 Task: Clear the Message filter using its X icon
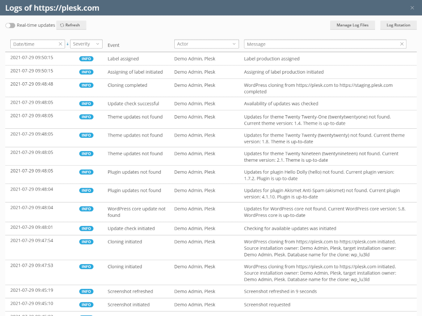pos(402,44)
